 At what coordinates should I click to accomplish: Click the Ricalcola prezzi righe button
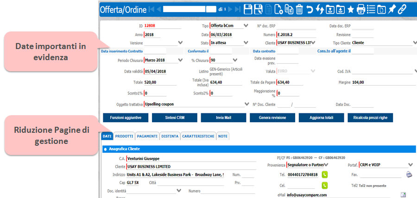tap(370, 118)
